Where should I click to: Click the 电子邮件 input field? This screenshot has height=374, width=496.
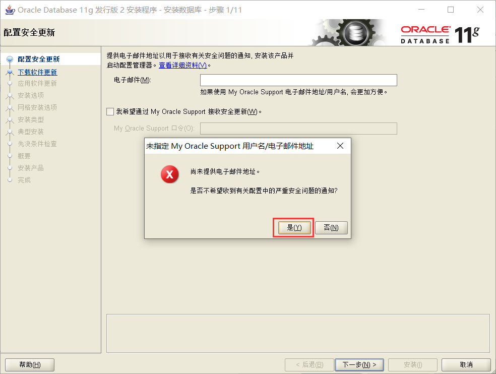(298, 80)
